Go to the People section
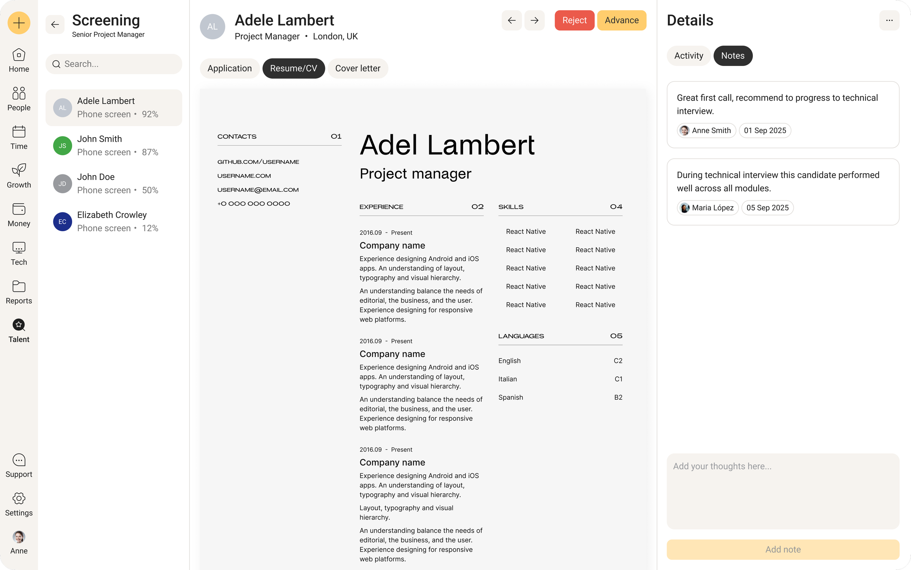This screenshot has height=570, width=911. tap(19, 99)
